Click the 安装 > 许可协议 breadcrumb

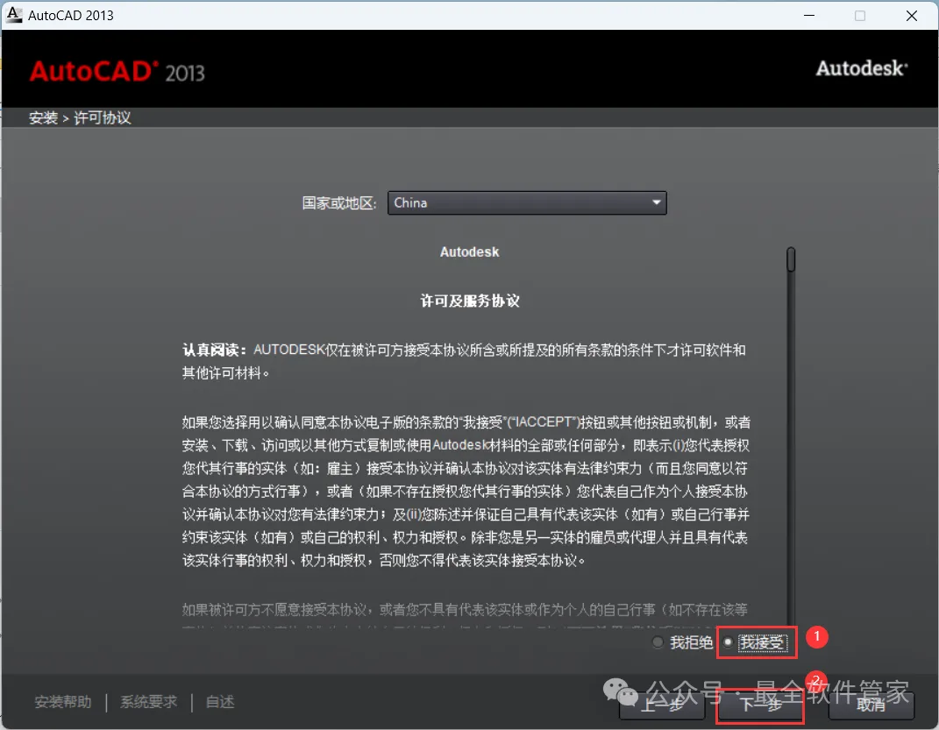point(80,118)
